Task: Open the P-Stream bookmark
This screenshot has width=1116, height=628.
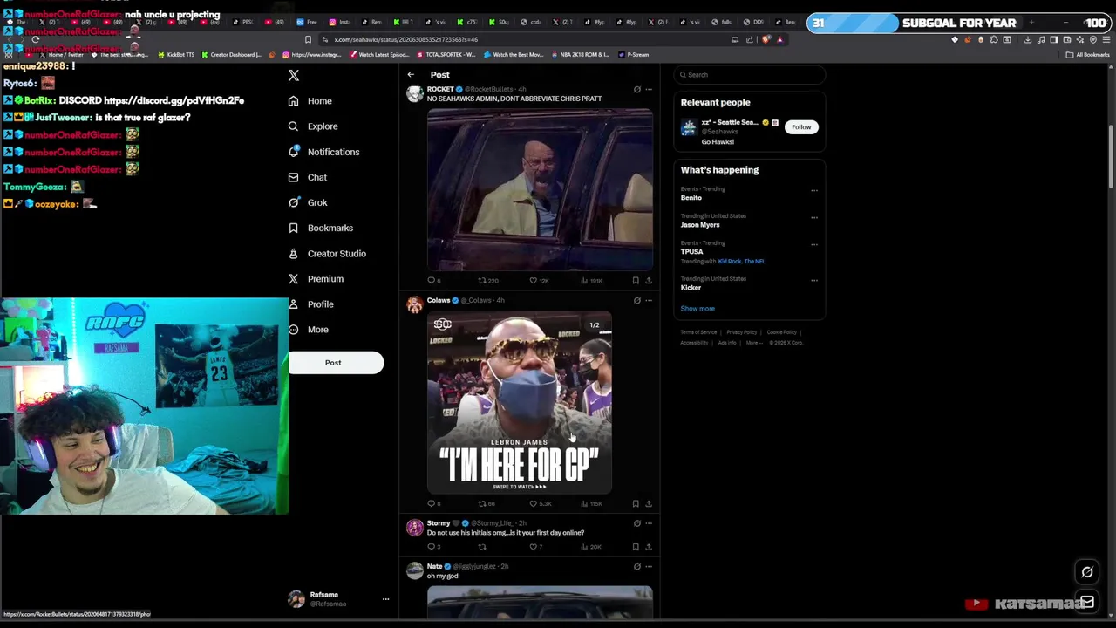Action: coord(634,55)
